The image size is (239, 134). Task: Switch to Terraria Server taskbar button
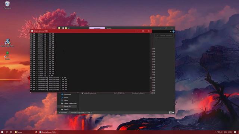tap(48, 132)
